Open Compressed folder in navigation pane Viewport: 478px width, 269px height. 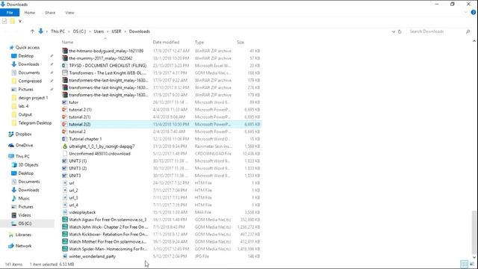point(30,81)
